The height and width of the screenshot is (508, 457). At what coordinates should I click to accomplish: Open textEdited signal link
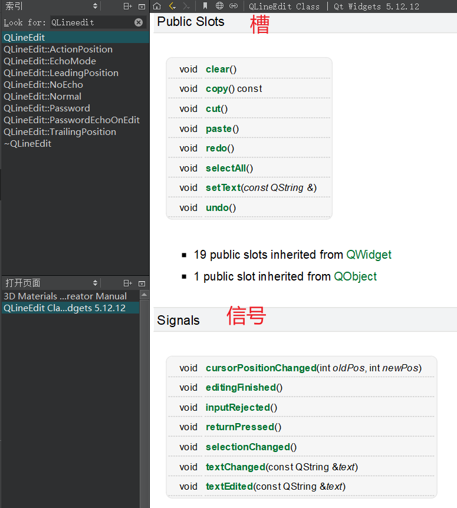coord(229,487)
